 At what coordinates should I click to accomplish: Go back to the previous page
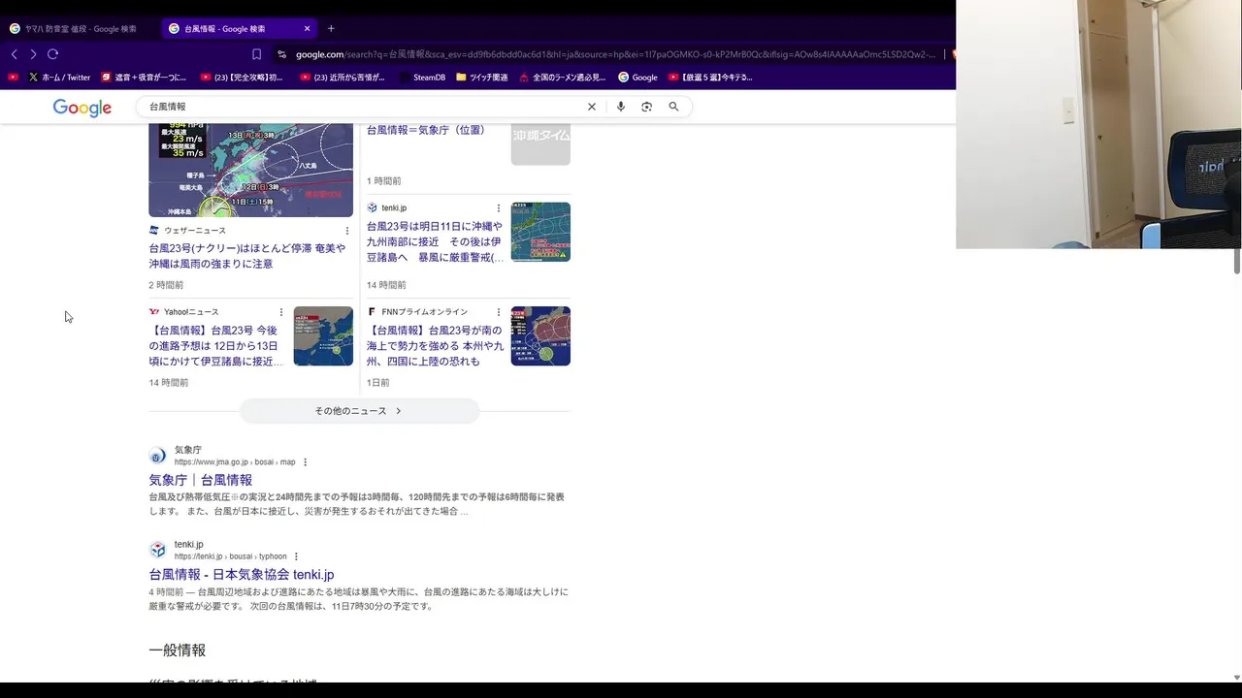click(14, 54)
